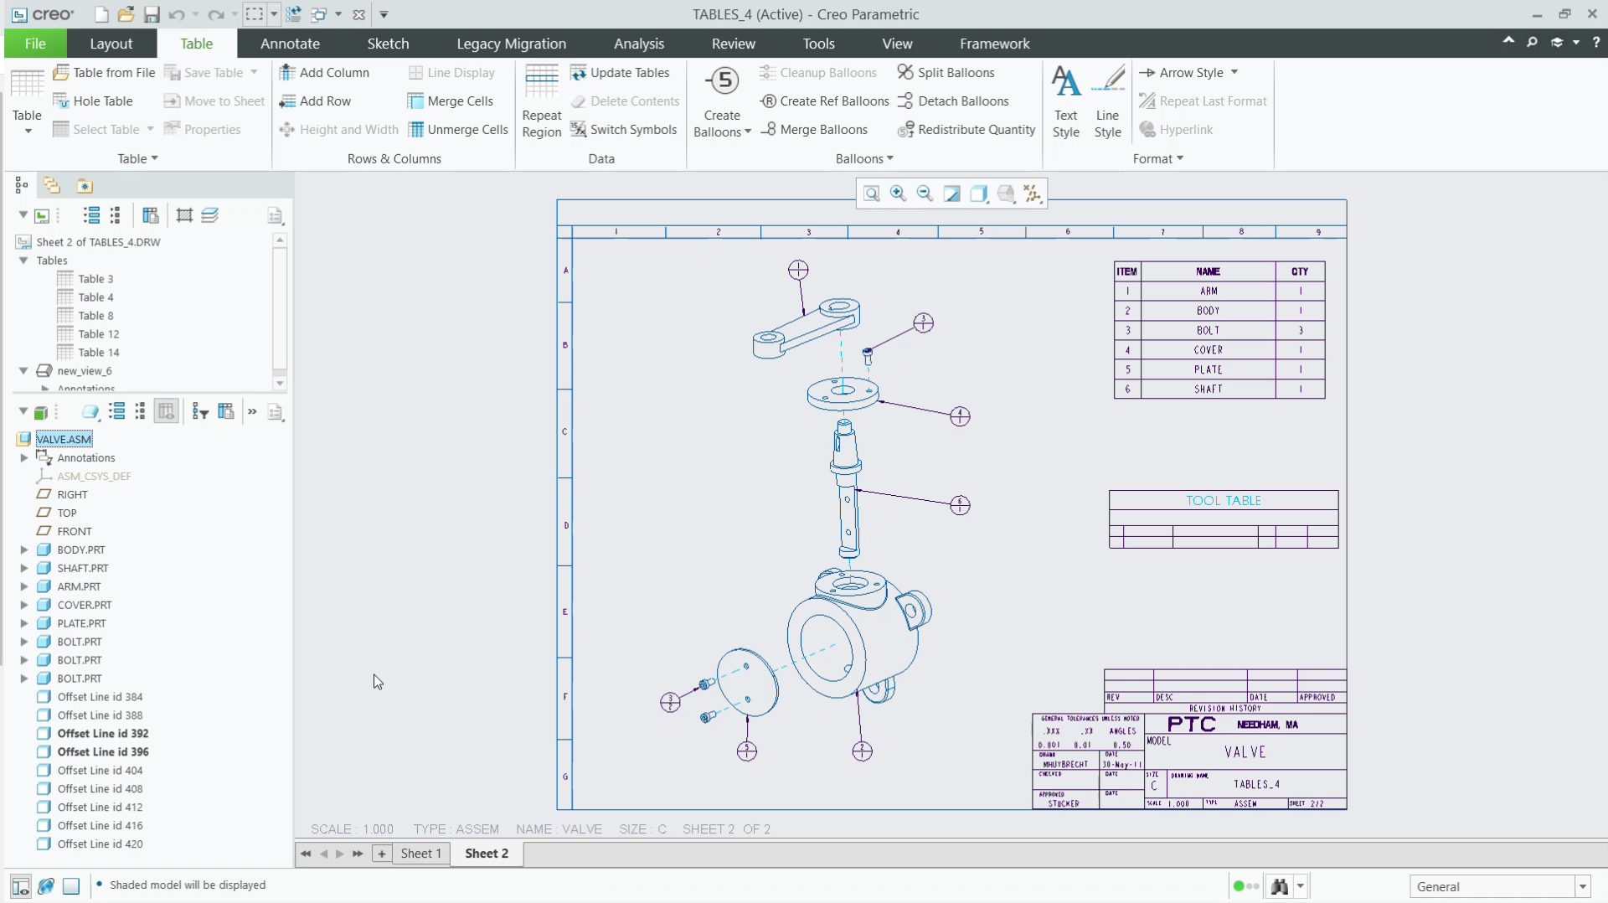Open the File menu
Image resolution: width=1608 pixels, height=903 pixels.
[x=35, y=44]
